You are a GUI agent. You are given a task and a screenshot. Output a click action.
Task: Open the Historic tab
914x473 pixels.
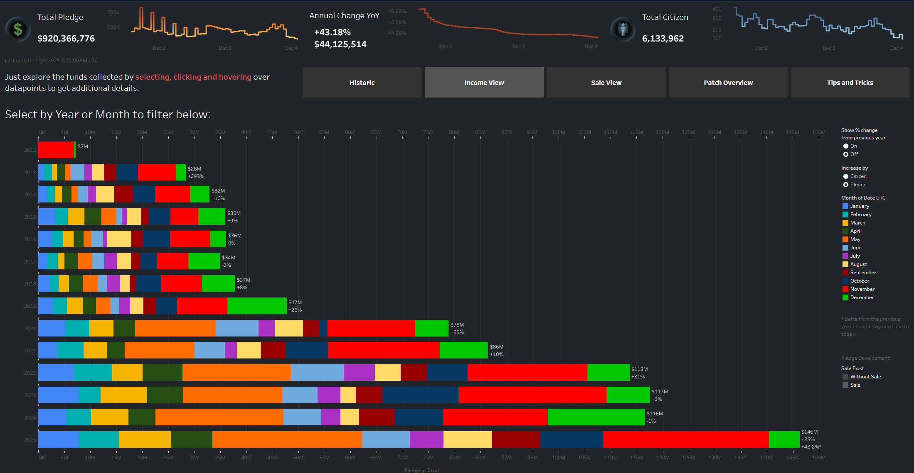pos(362,83)
